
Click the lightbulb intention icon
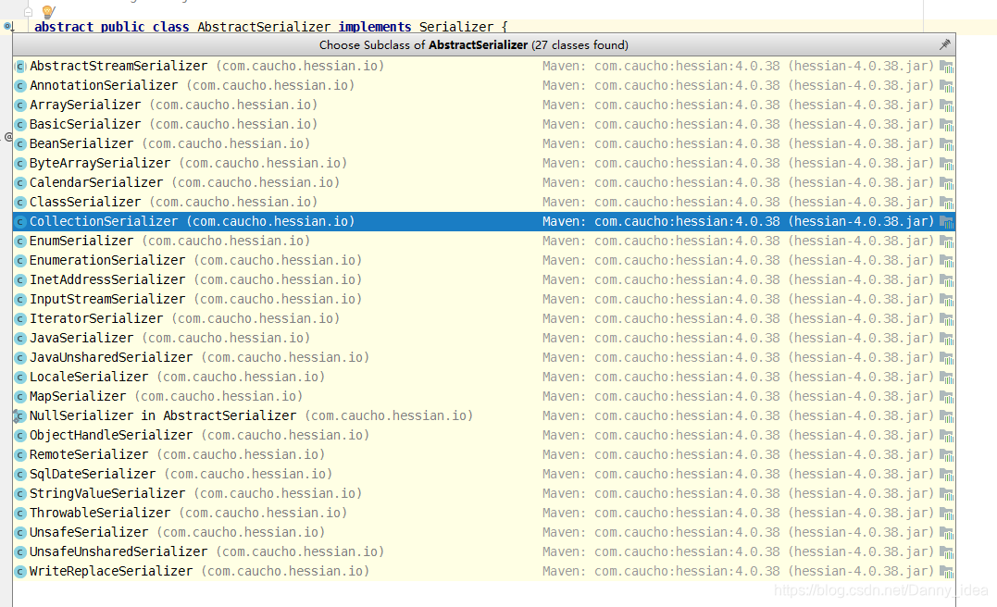[x=48, y=11]
